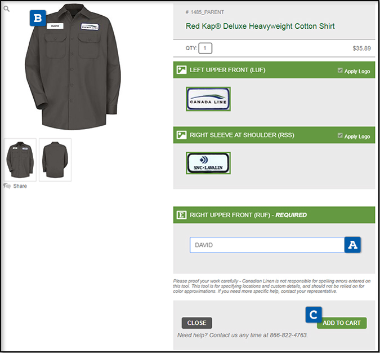Image resolution: width=380 pixels, height=353 pixels.
Task: Click the image icon beside Right Sleeve at Shoulder
Action: click(x=181, y=135)
